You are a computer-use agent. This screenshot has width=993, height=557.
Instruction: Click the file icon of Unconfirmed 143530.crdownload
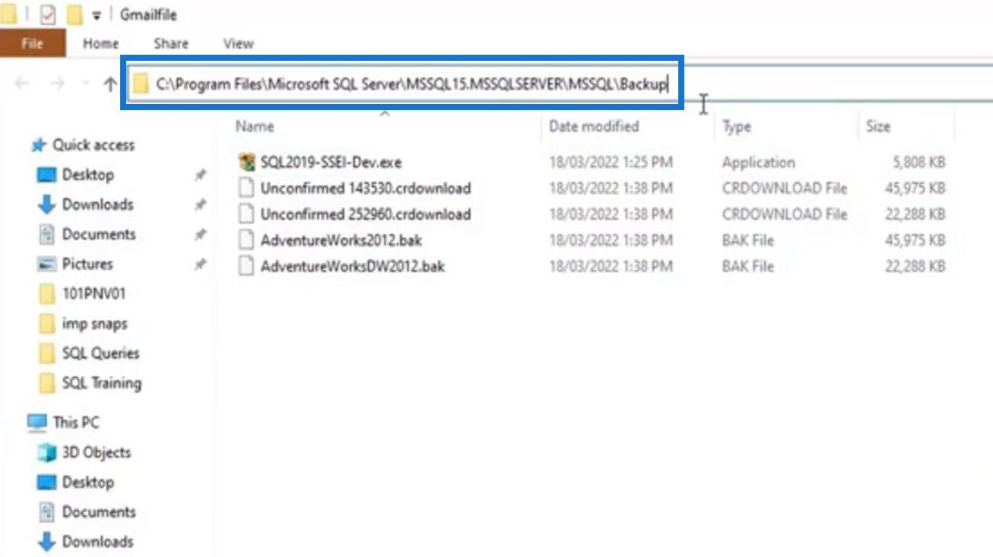pos(245,188)
